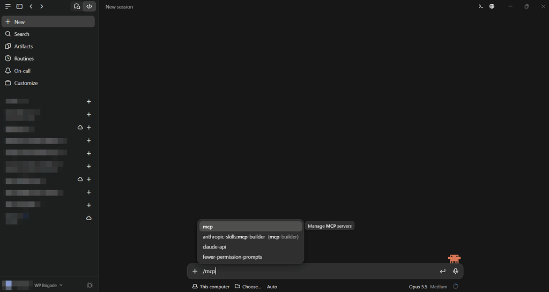Click the avatar next to WP Brigade
This screenshot has height=292, width=549.
[x=9, y=285]
